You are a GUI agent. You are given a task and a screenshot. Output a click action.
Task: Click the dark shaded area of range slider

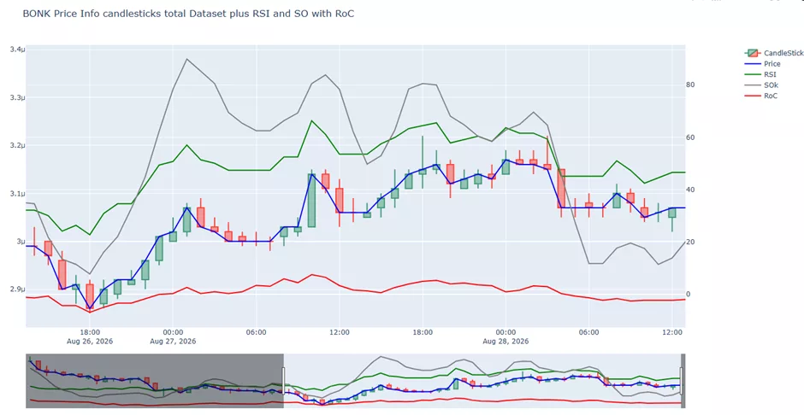154,381
